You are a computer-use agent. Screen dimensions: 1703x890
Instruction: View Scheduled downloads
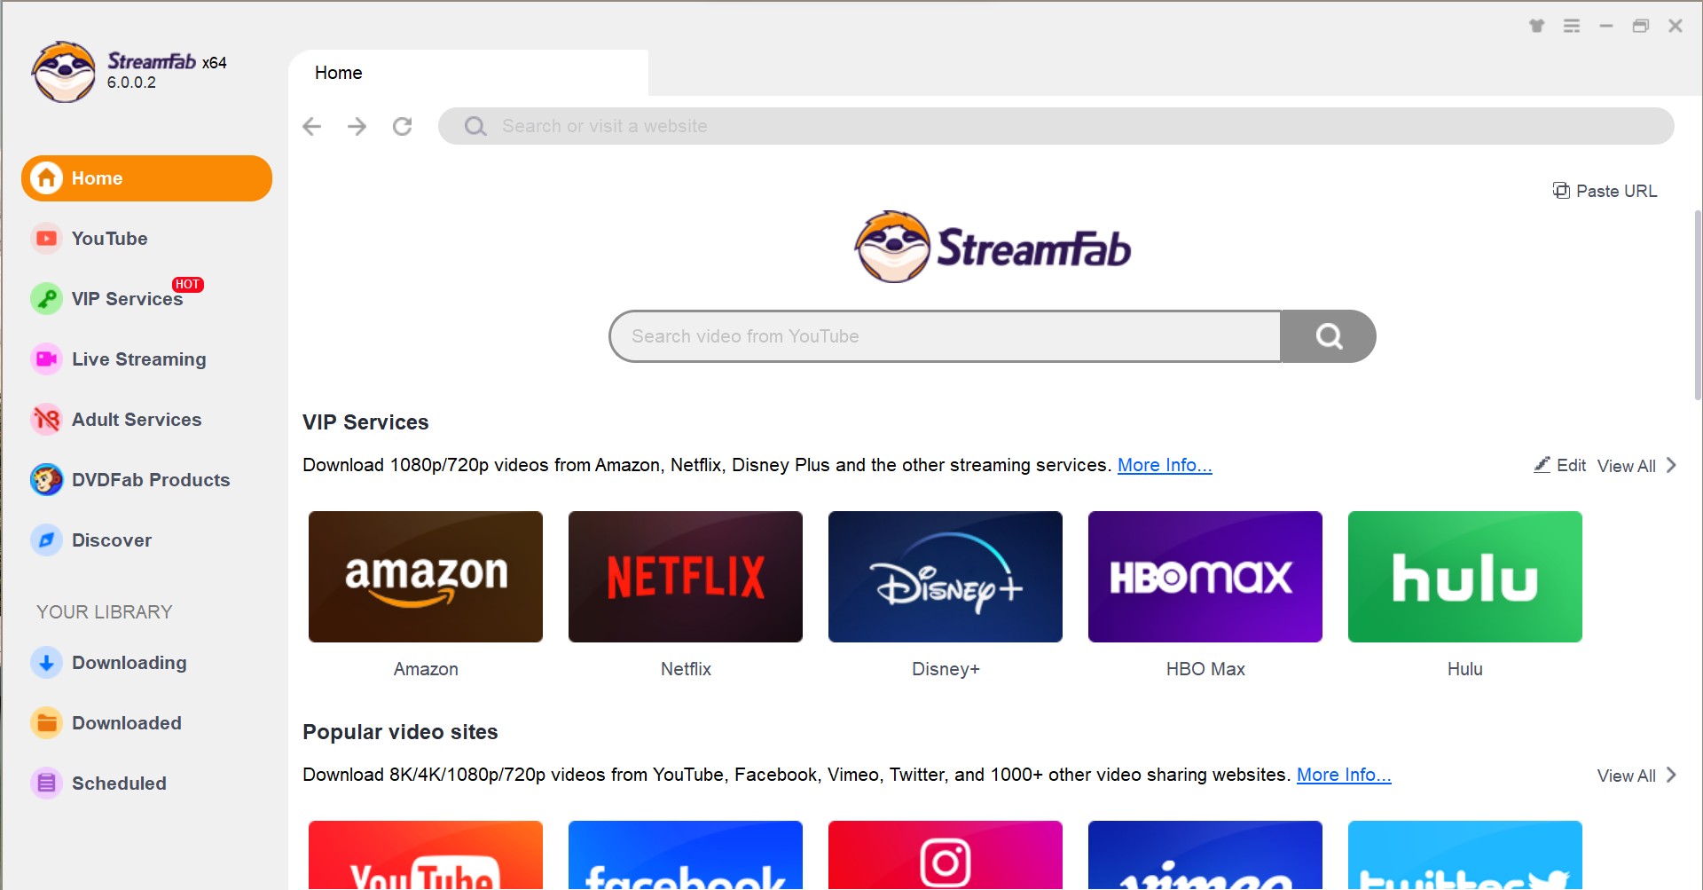[x=119, y=783]
